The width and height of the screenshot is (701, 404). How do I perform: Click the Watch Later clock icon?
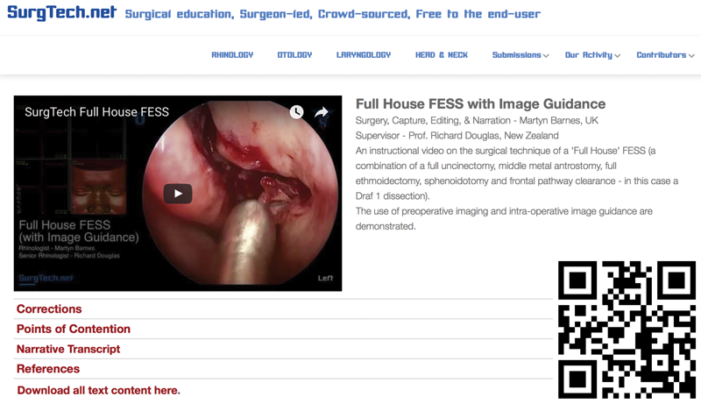(x=297, y=112)
